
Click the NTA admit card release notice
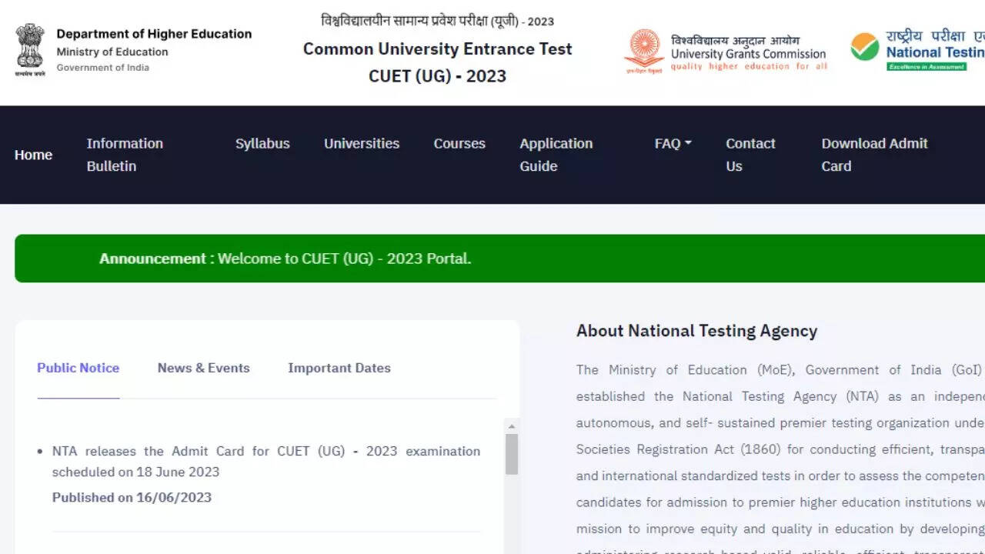click(265, 461)
